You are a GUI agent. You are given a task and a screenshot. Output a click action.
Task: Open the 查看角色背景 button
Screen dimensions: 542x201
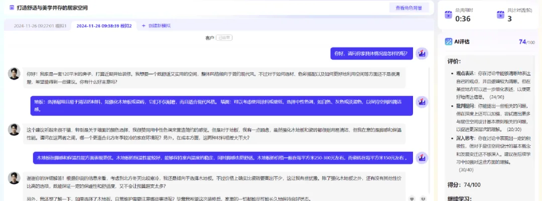tap(409, 8)
